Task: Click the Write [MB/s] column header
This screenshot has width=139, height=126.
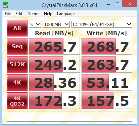Action: point(107,33)
